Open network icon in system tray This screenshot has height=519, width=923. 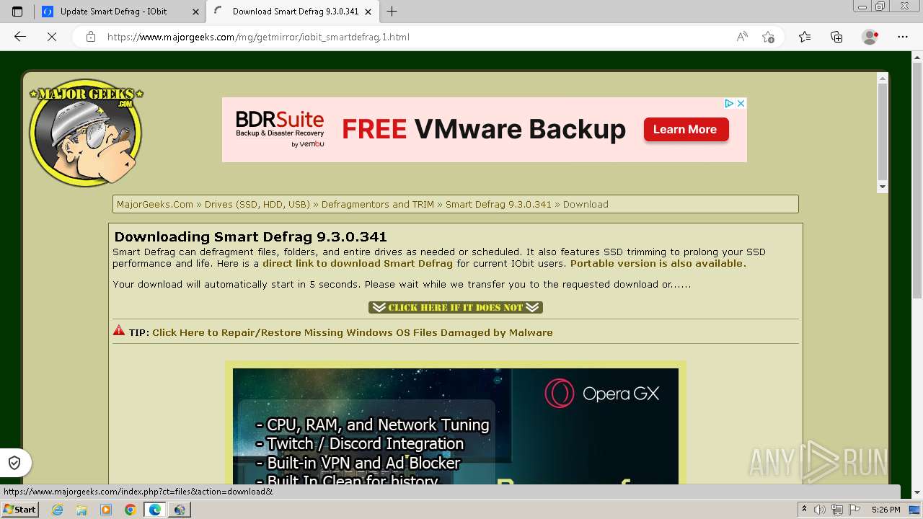point(837,510)
